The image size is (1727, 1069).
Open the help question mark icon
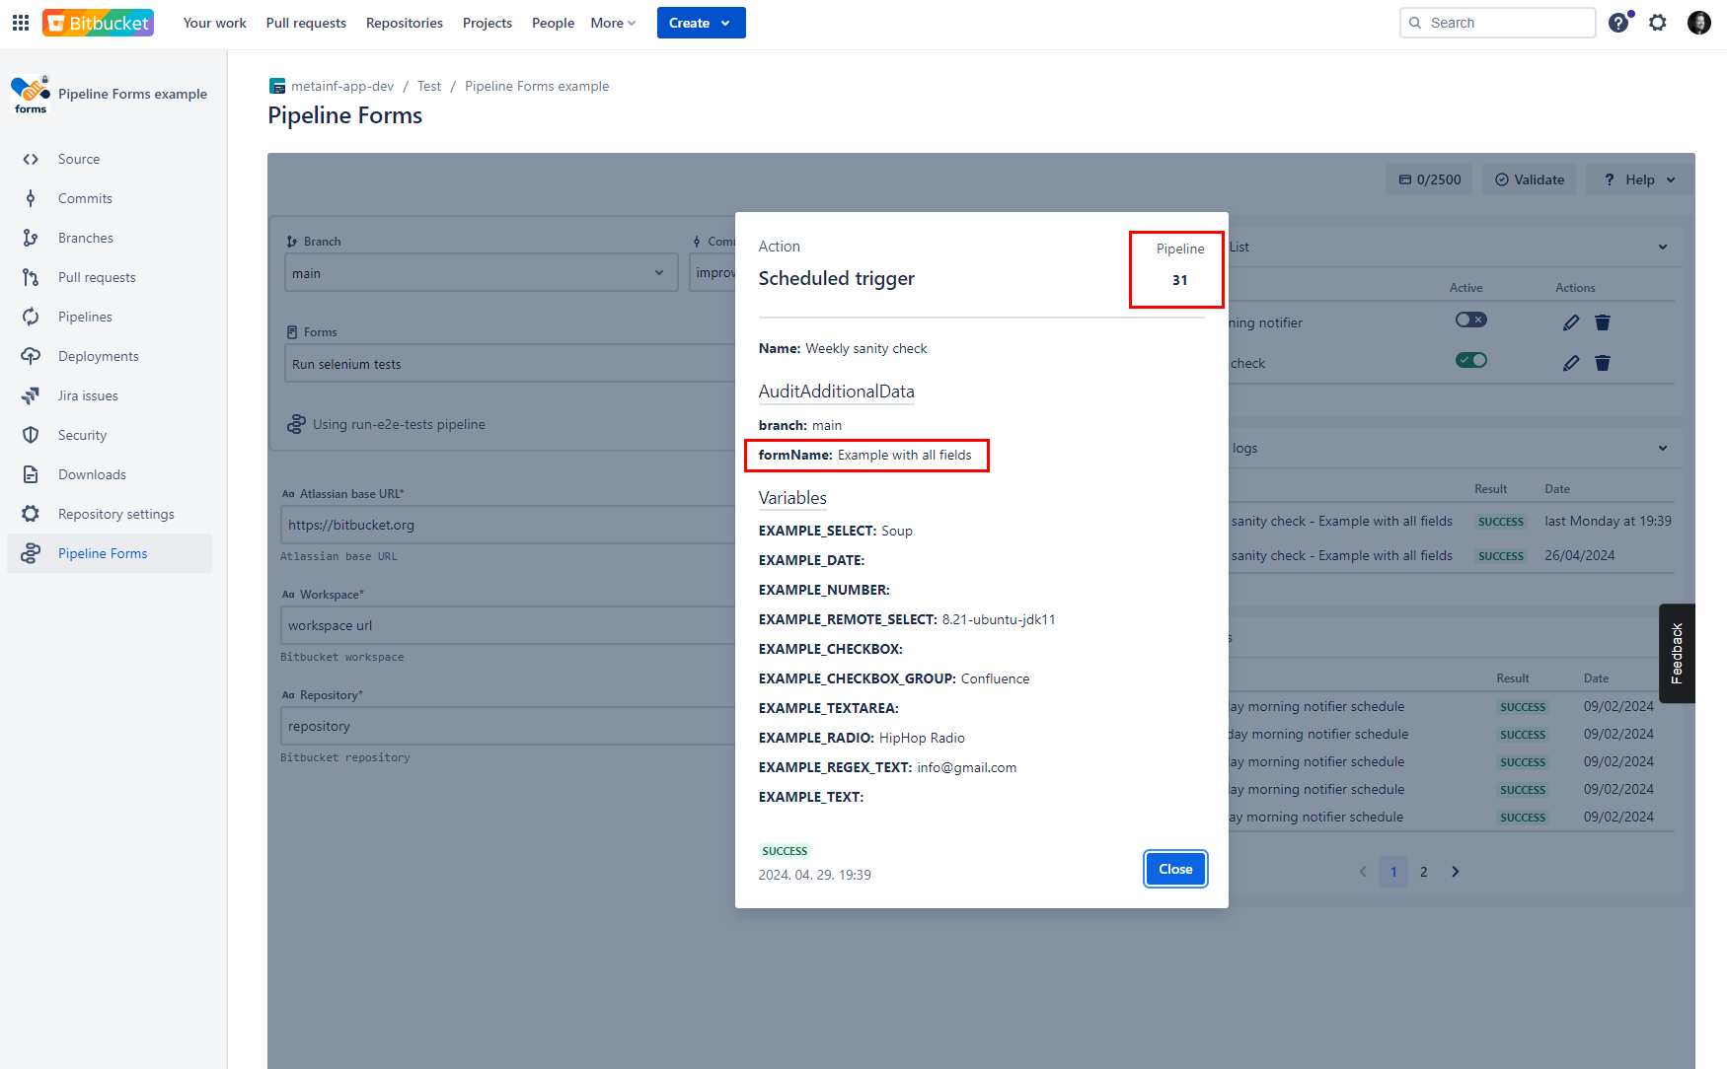pos(1618,23)
